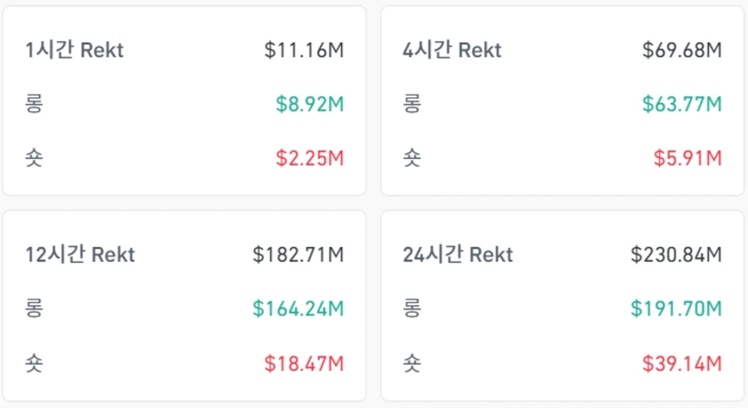
Task: Click the 숏 label in 24시간 card
Action: [411, 362]
